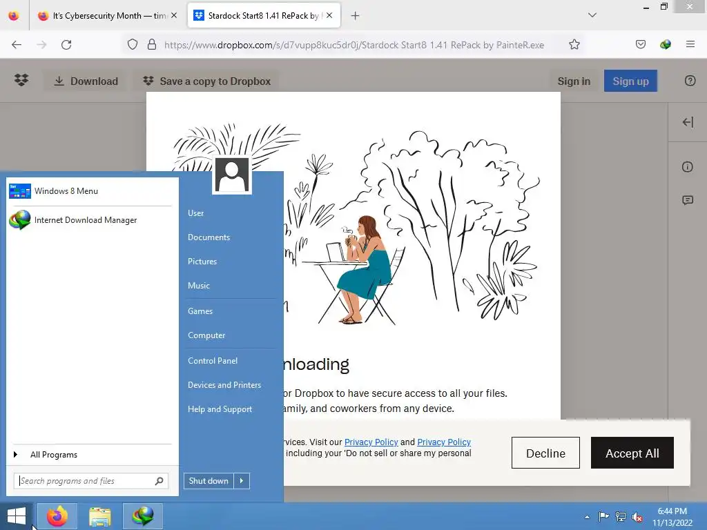Open Documents from Start menu
This screenshot has height=530, width=707.
(209, 237)
